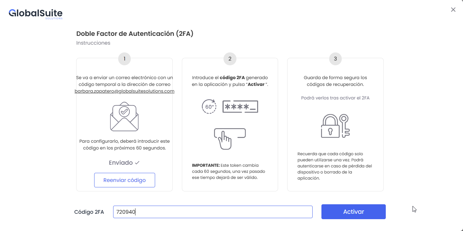The height and width of the screenshot is (231, 463).
Task: Open the barbara.zapatero email address link
Action: 124,91
